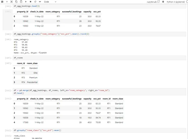Select 16559 in the first output table
188x139 pixels.
pyautogui.click(x=25, y=16)
